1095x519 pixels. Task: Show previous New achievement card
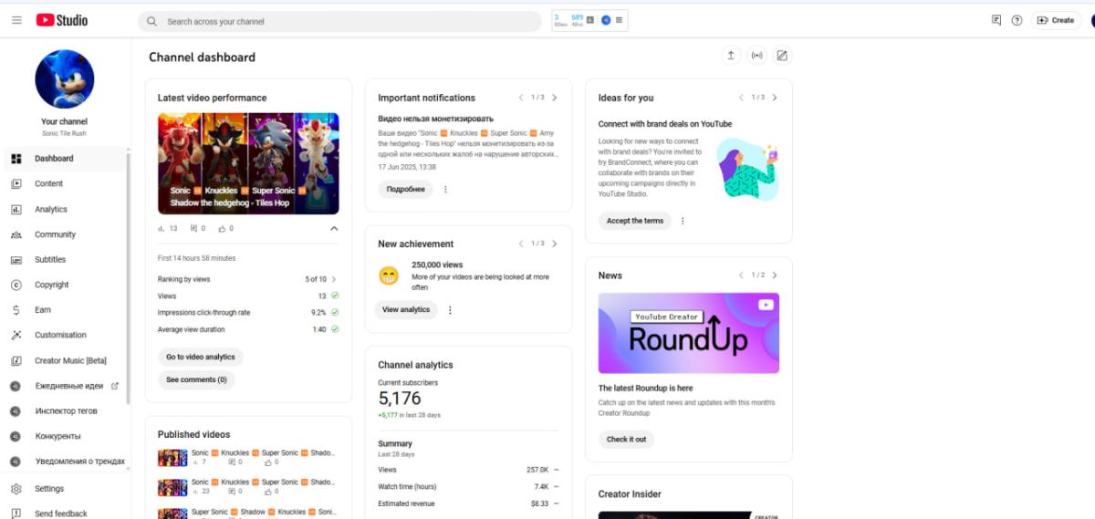[521, 244]
